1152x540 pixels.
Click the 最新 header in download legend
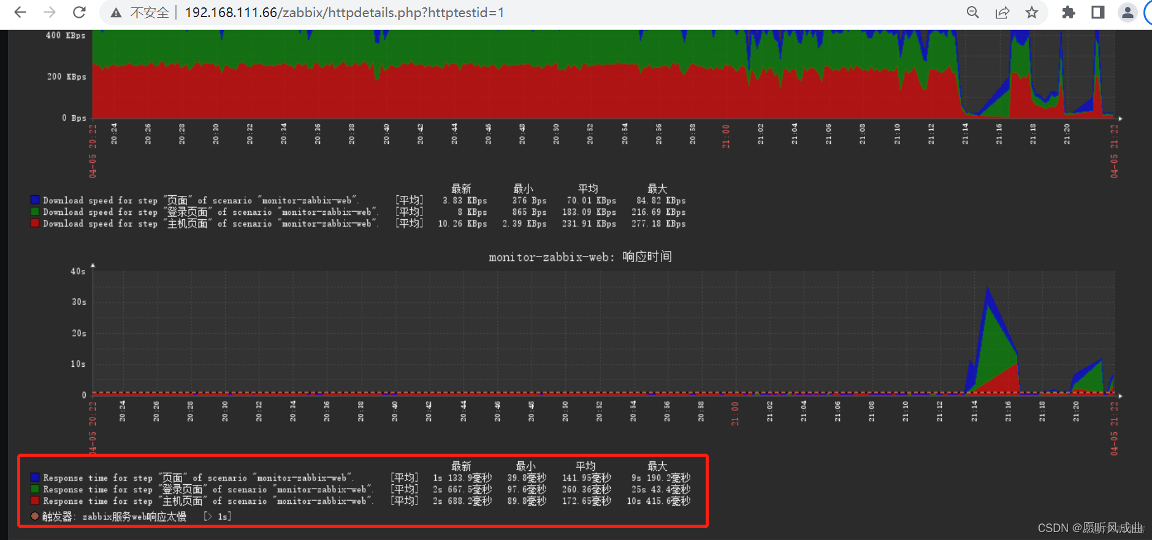pos(461,189)
